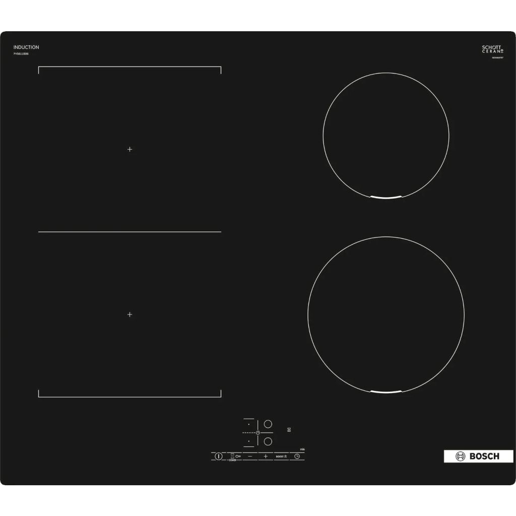Select the lower right round zone selector
Screen dimensions: 516x516
pyautogui.click(x=268, y=441)
